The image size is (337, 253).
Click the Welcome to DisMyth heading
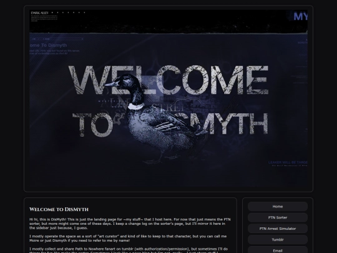coord(59,209)
